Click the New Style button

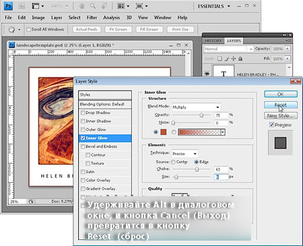click(x=281, y=116)
